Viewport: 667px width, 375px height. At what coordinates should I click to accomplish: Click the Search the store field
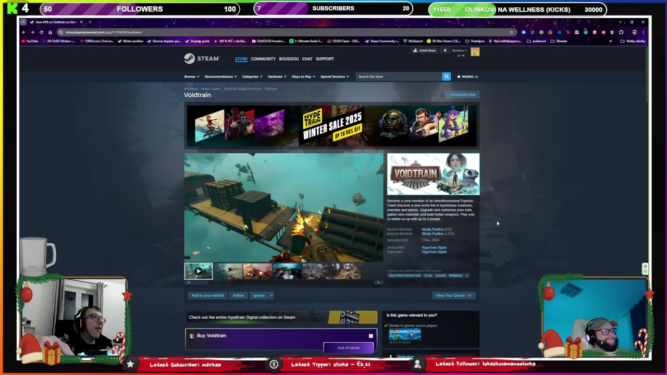pyautogui.click(x=399, y=77)
